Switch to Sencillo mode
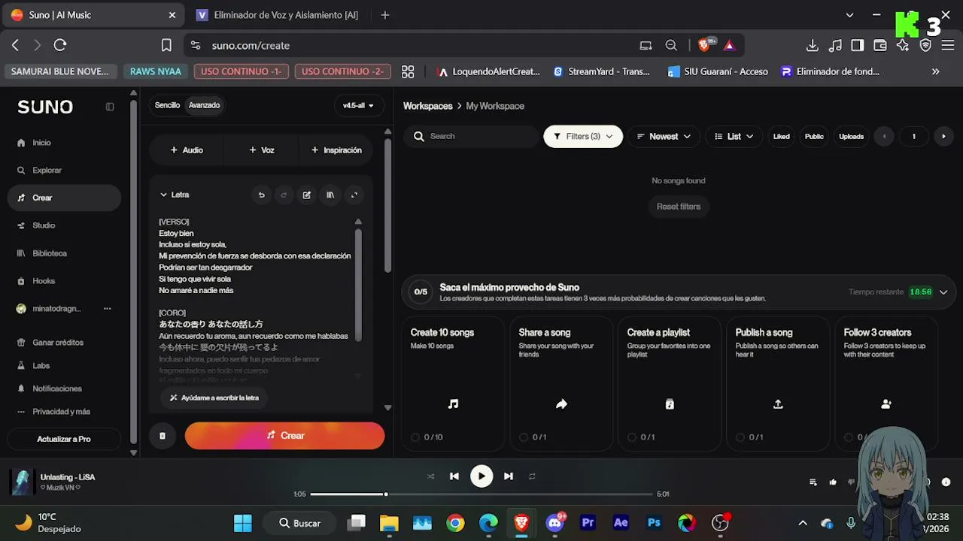963x541 pixels. pos(167,105)
